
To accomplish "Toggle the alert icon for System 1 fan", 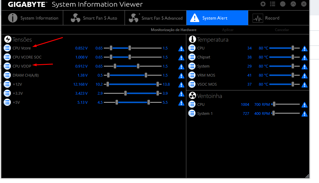I will click(304, 114).
